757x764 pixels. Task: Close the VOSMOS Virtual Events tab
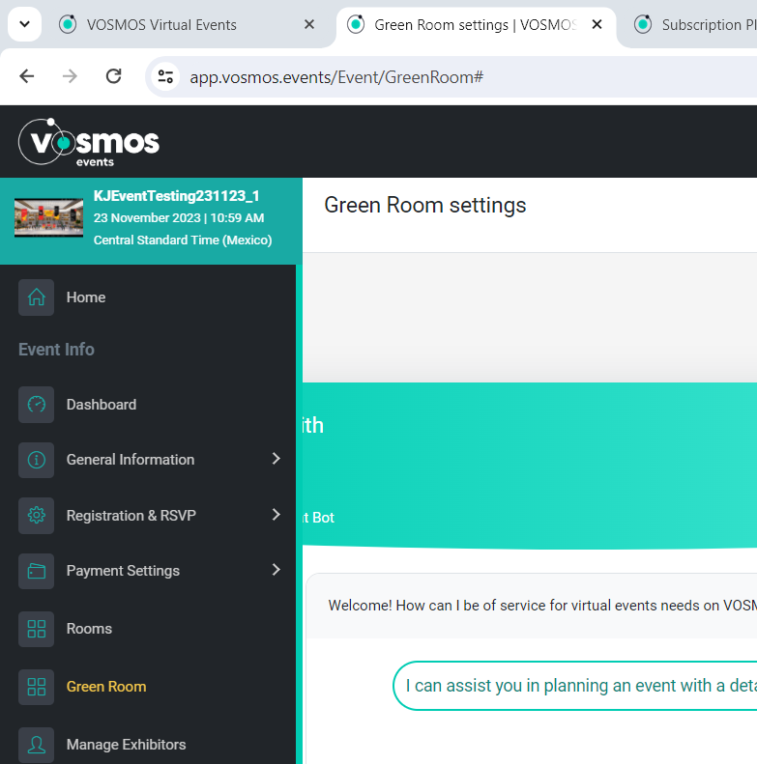coord(309,24)
